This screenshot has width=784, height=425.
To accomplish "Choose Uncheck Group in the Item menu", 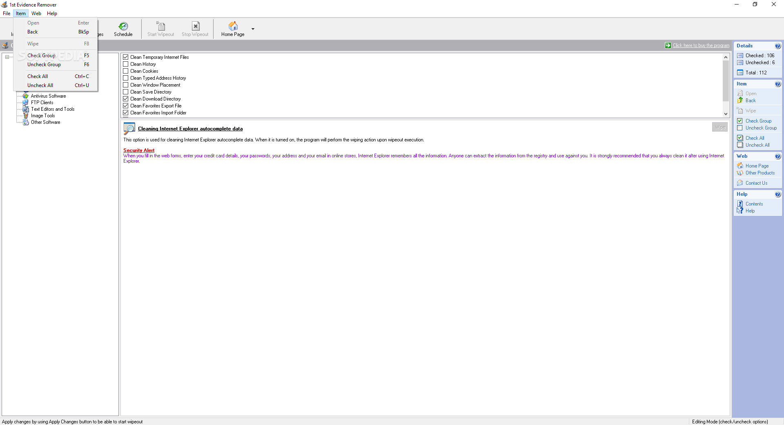I will coord(56,65).
